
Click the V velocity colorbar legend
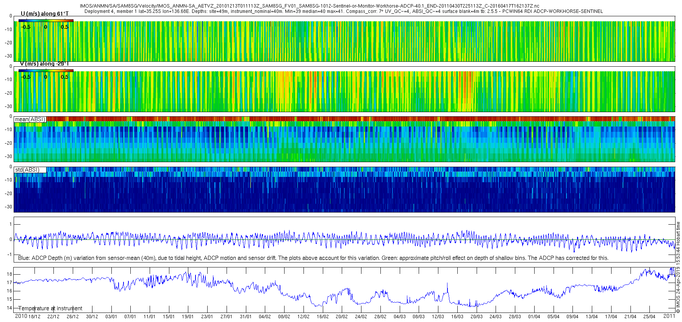(x=46, y=70)
